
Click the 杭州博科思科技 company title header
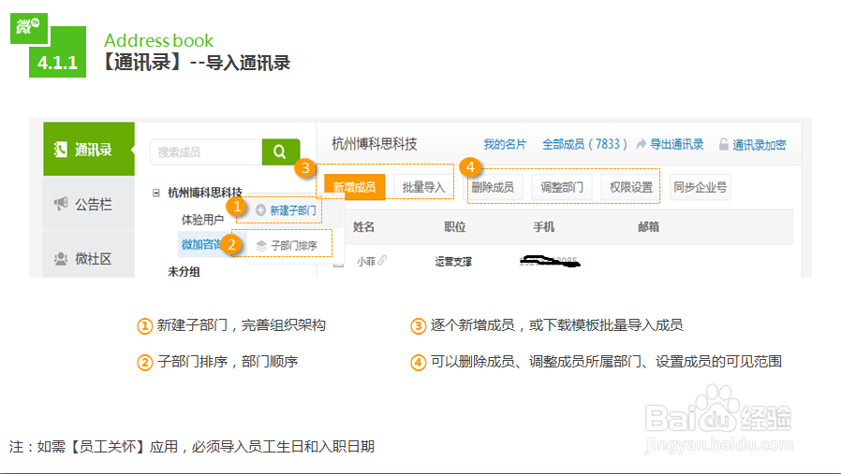pyautogui.click(x=375, y=144)
